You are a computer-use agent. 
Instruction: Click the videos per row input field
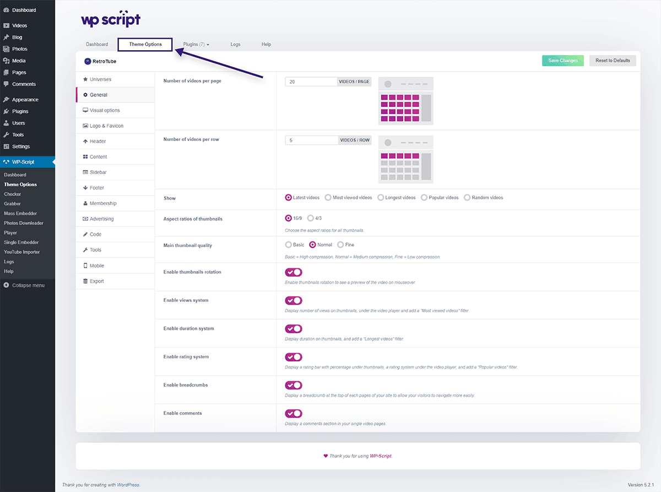coord(311,140)
